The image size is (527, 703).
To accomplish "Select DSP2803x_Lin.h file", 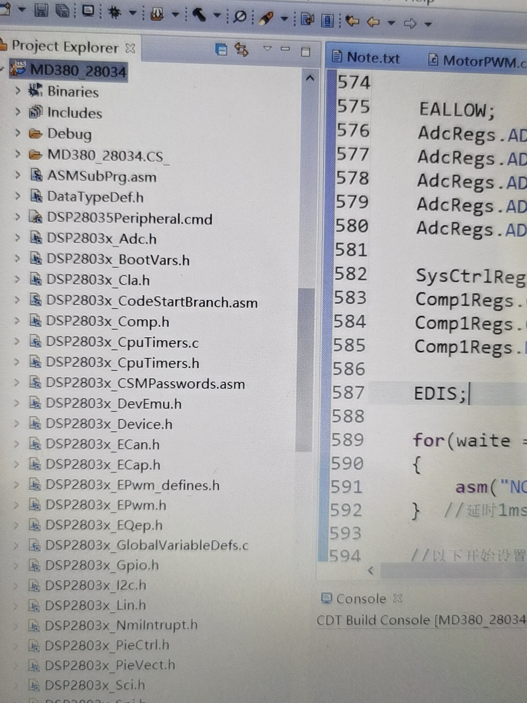I will coord(95,605).
